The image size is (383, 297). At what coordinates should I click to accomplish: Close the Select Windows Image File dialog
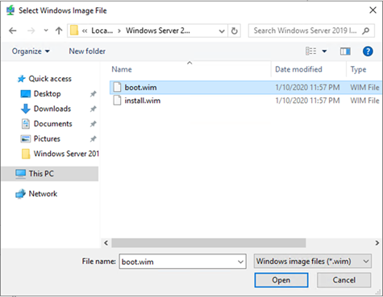point(373,10)
